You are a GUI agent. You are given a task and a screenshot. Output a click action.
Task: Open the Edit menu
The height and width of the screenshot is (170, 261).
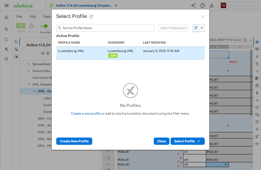[x=33, y=16]
